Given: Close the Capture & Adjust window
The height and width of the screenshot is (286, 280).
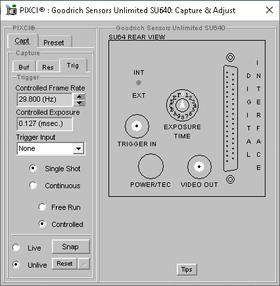Looking at the screenshot, I should click(269, 10).
